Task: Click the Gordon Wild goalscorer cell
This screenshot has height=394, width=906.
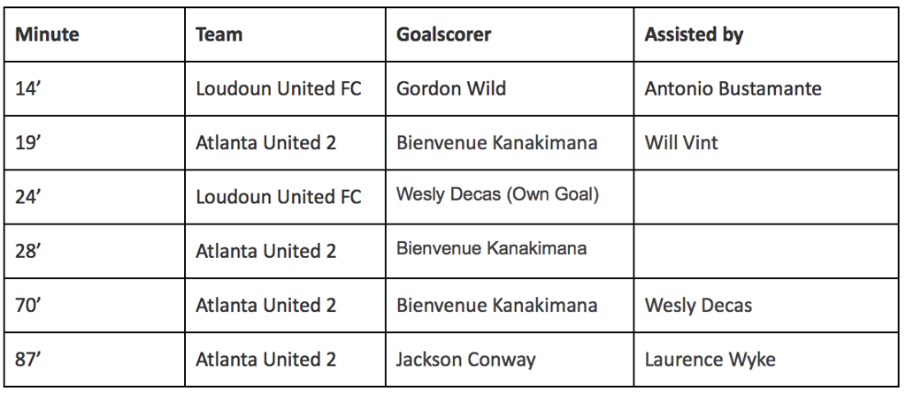Action: [x=509, y=88]
